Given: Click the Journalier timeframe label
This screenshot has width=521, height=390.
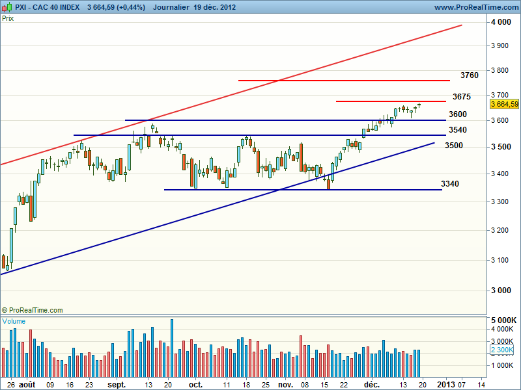Looking at the screenshot, I should 173,7.
